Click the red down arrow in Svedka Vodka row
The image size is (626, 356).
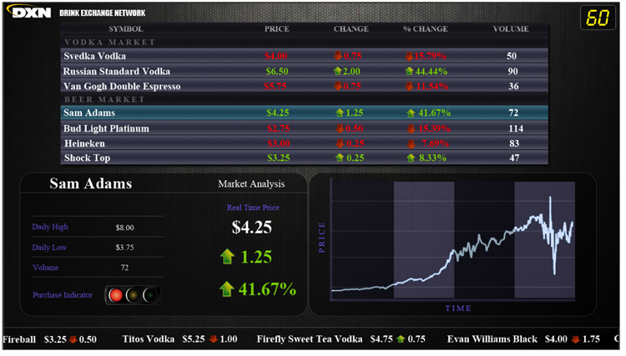(340, 56)
